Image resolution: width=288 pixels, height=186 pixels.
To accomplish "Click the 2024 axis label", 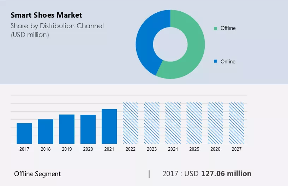I will [x=173, y=149].
